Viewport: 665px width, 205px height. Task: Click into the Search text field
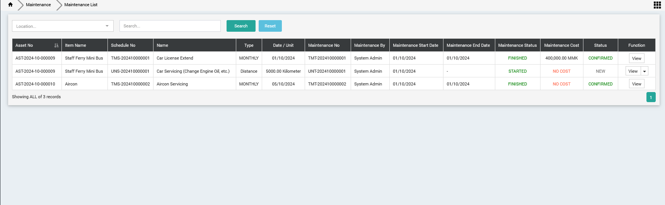coord(170,26)
